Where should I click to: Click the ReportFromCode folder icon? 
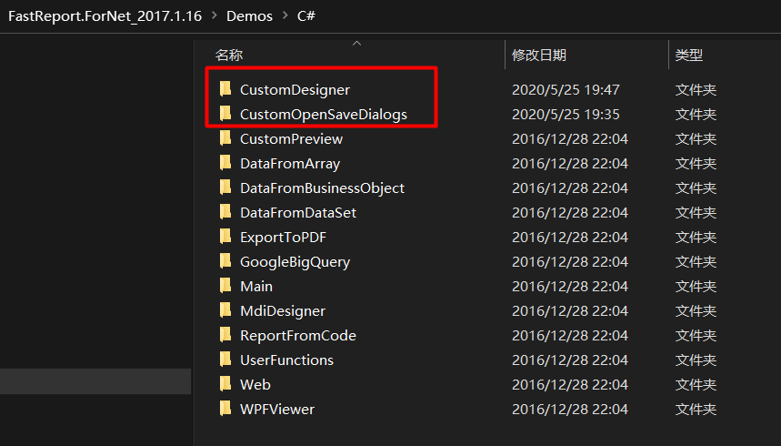[x=225, y=335]
